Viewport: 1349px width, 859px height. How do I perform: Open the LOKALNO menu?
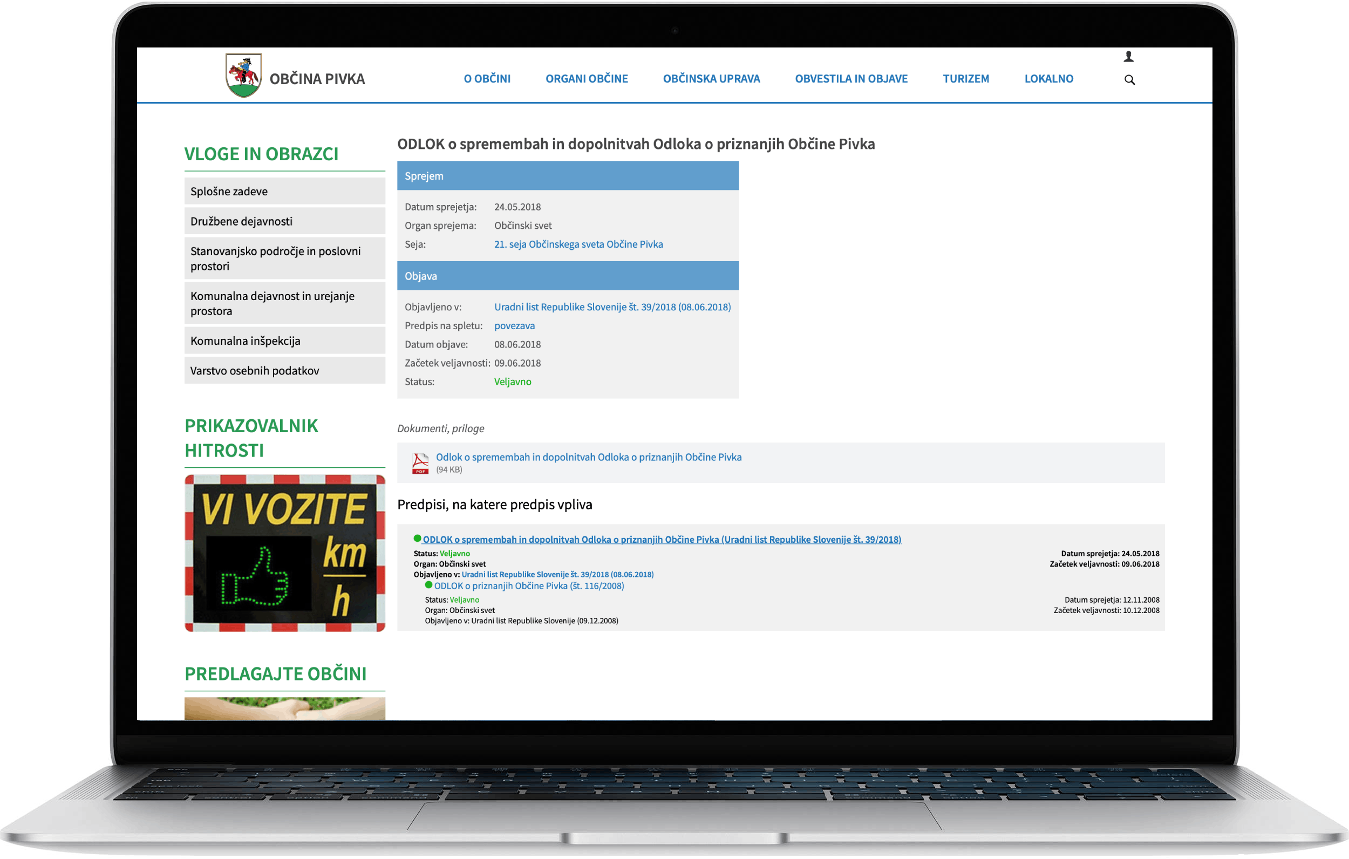click(1049, 79)
